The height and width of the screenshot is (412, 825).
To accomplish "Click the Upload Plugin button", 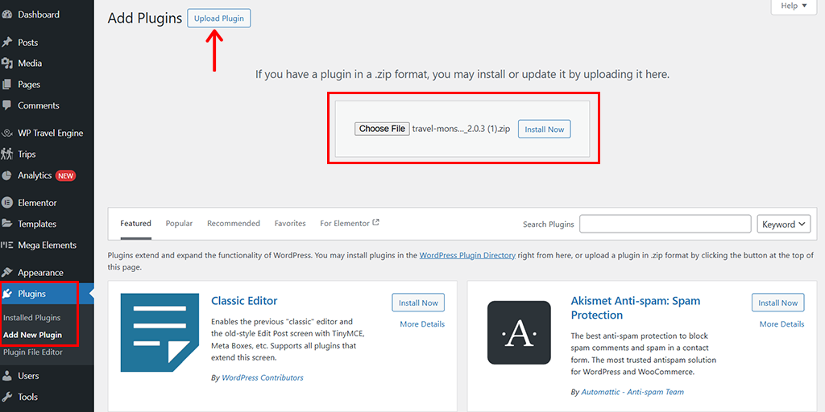I will [219, 19].
